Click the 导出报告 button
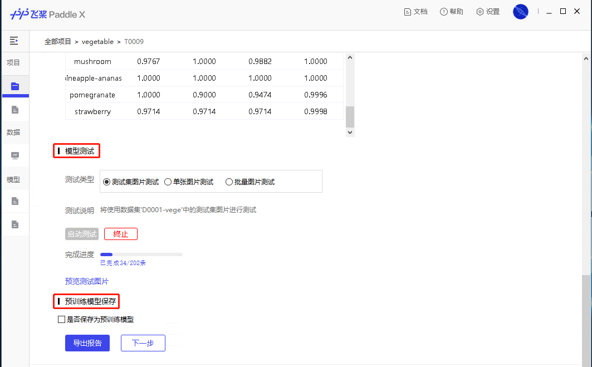592x367 pixels. [87, 343]
